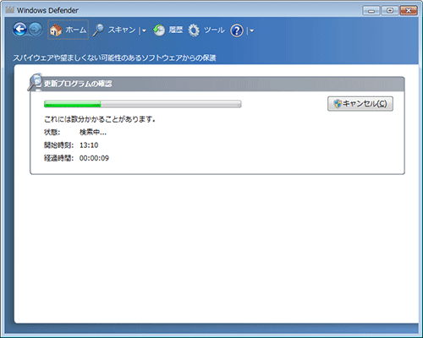Click the start time value 13:10
This screenshot has height=338, width=423.
pos(89,145)
